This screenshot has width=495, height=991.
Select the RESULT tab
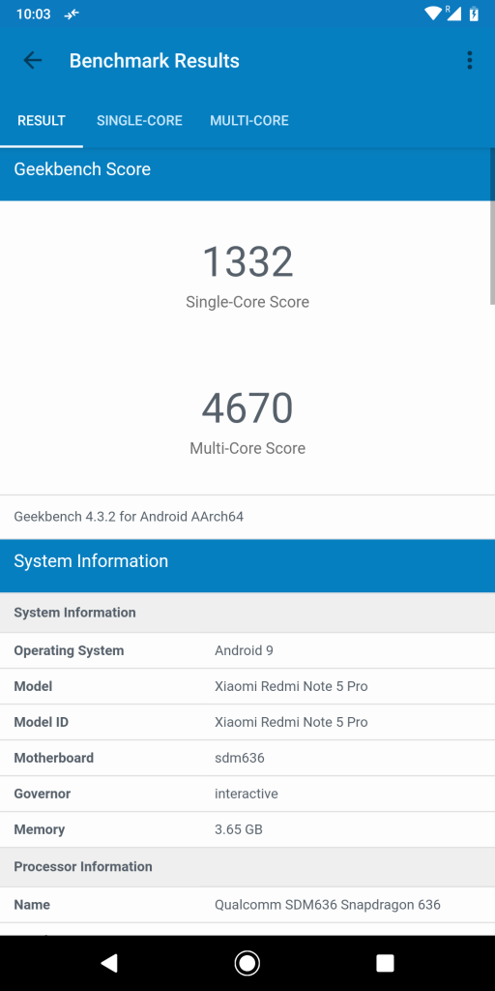point(41,121)
